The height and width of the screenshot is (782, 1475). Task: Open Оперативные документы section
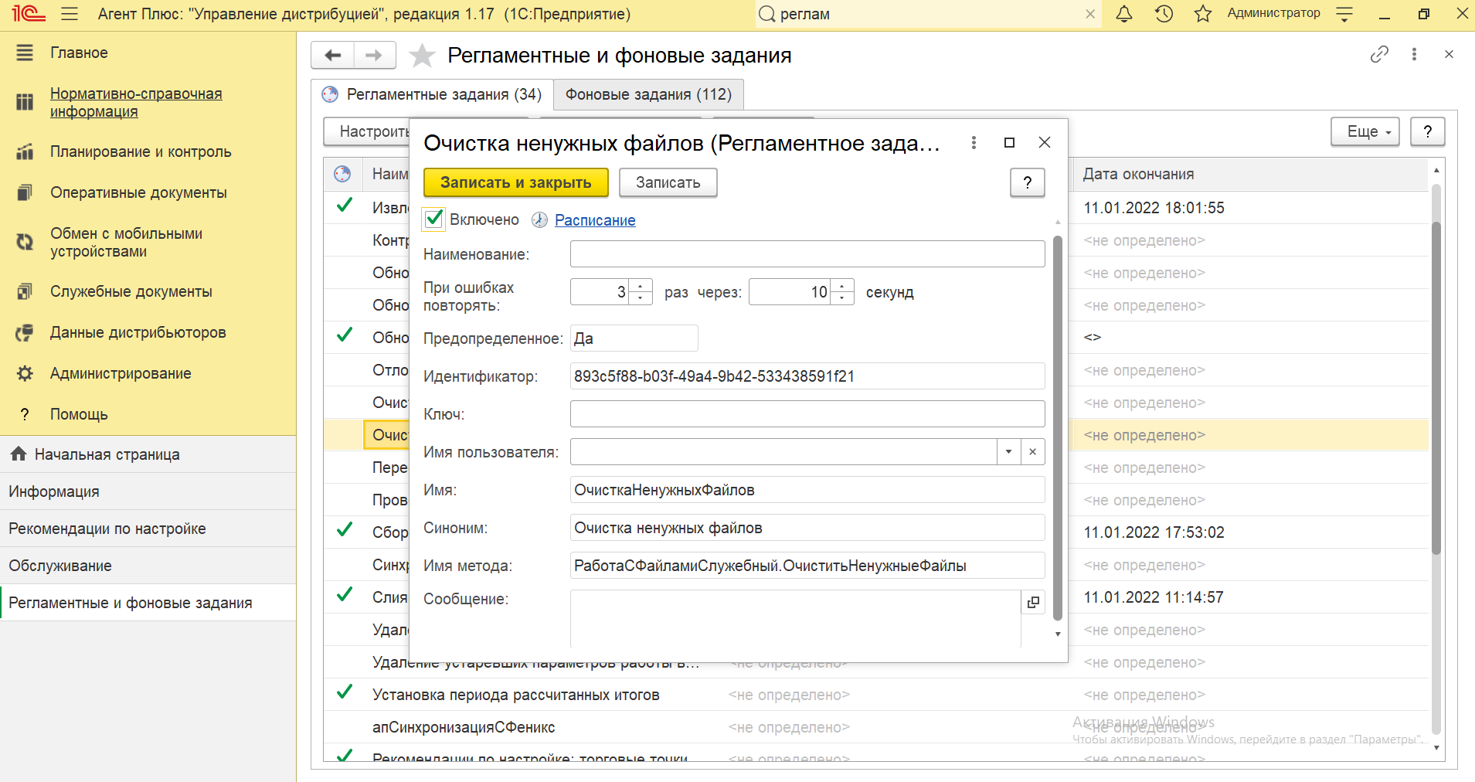pyautogui.click(x=148, y=192)
